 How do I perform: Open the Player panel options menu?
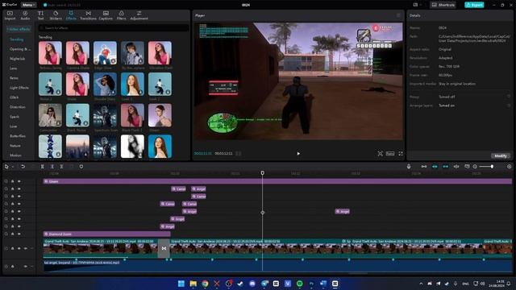[398, 15]
